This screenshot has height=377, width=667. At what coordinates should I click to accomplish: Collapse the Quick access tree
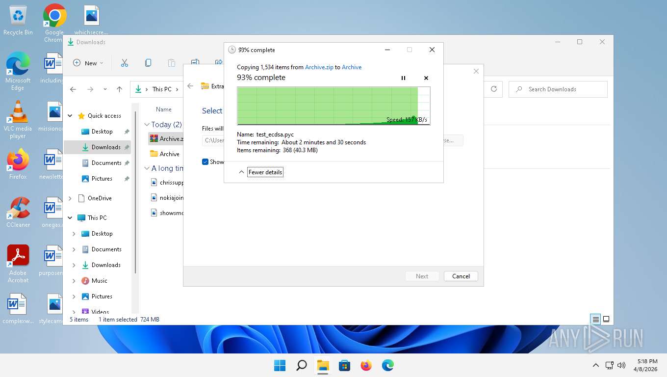click(x=70, y=116)
